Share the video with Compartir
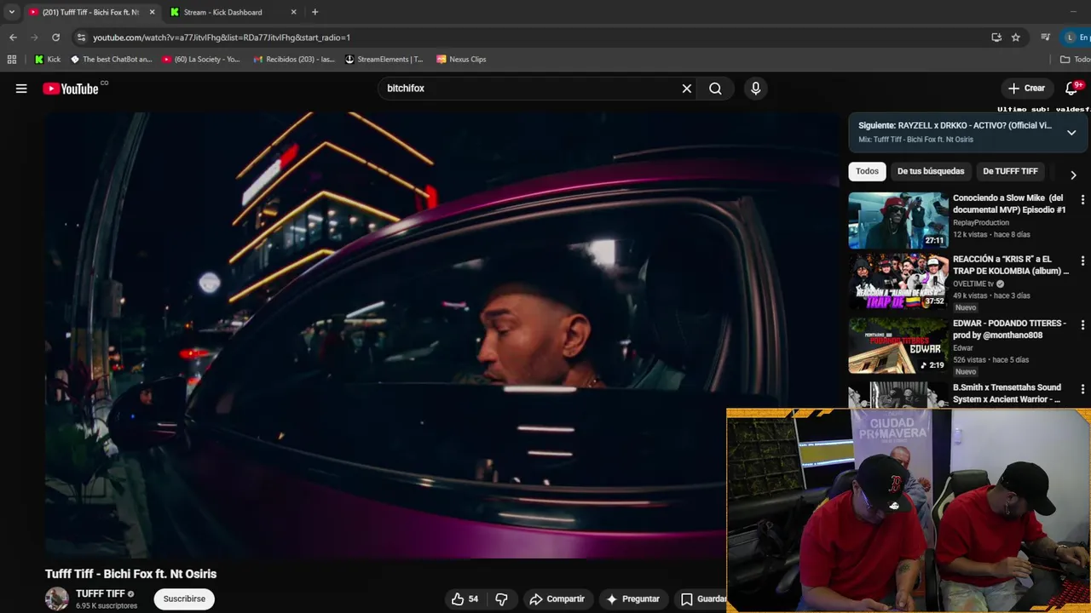The width and height of the screenshot is (1091, 613). pyautogui.click(x=557, y=599)
